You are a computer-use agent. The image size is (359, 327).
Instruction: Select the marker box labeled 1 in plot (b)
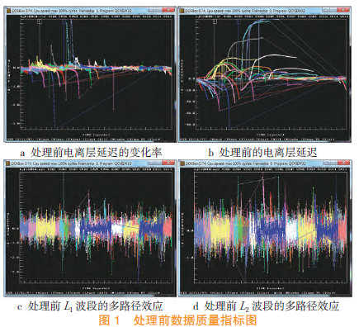coord(215,21)
